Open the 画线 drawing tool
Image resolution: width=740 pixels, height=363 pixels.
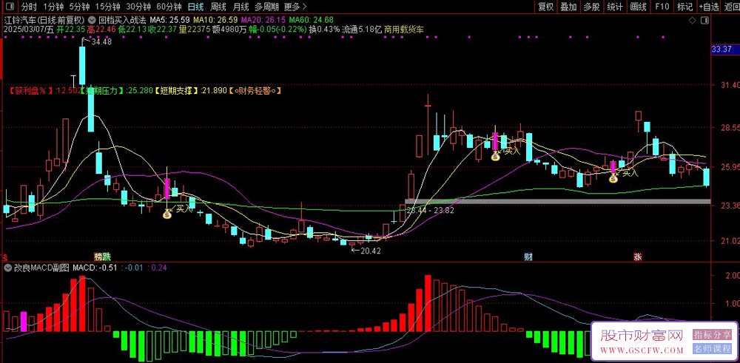click(638, 7)
